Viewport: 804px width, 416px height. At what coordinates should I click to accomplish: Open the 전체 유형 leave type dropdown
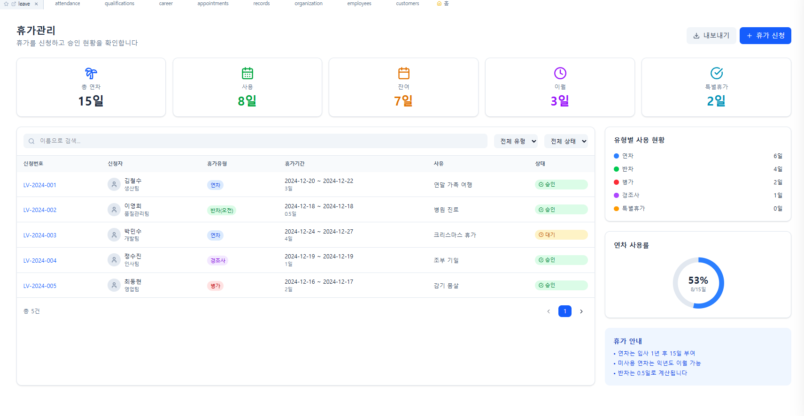click(516, 141)
